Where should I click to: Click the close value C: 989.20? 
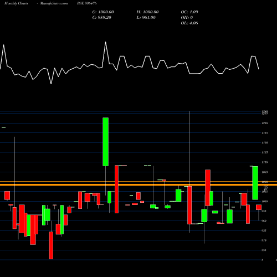point(102,18)
